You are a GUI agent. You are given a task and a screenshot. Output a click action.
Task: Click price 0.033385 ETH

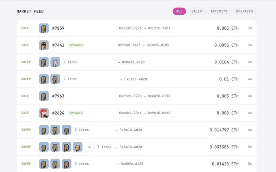coord(224,147)
